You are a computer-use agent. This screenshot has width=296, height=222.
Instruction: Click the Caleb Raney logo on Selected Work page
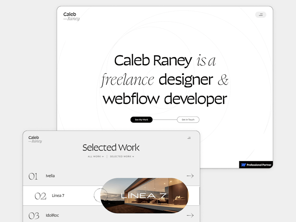pos(35,139)
